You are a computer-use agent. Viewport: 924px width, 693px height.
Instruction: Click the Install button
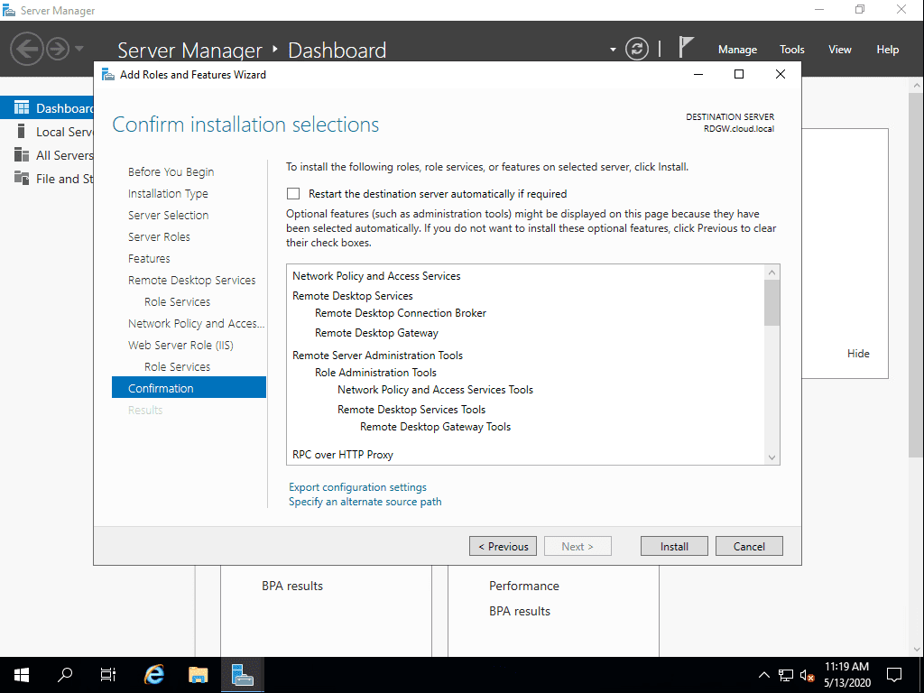click(x=674, y=546)
